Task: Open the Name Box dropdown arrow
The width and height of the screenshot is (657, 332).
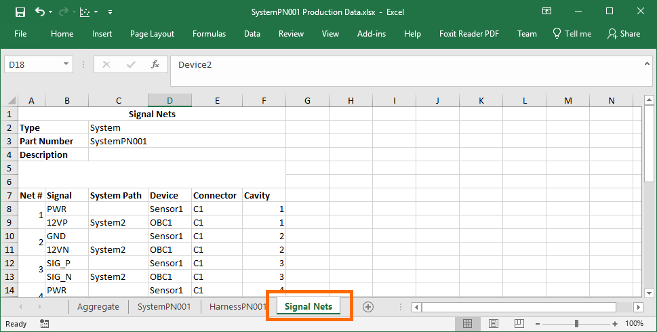Action: click(66, 64)
